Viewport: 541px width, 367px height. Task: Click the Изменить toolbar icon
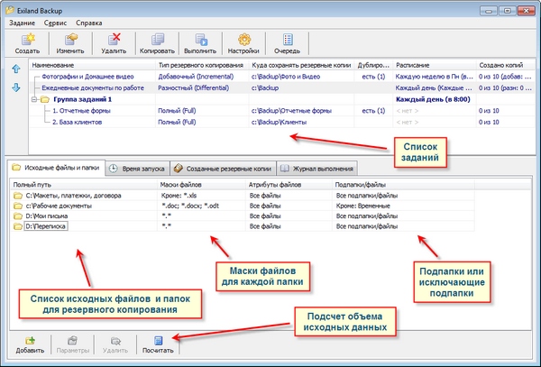point(70,43)
